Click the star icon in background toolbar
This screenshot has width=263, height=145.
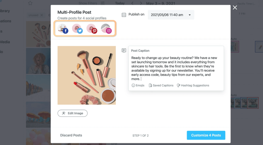pos(30,3)
